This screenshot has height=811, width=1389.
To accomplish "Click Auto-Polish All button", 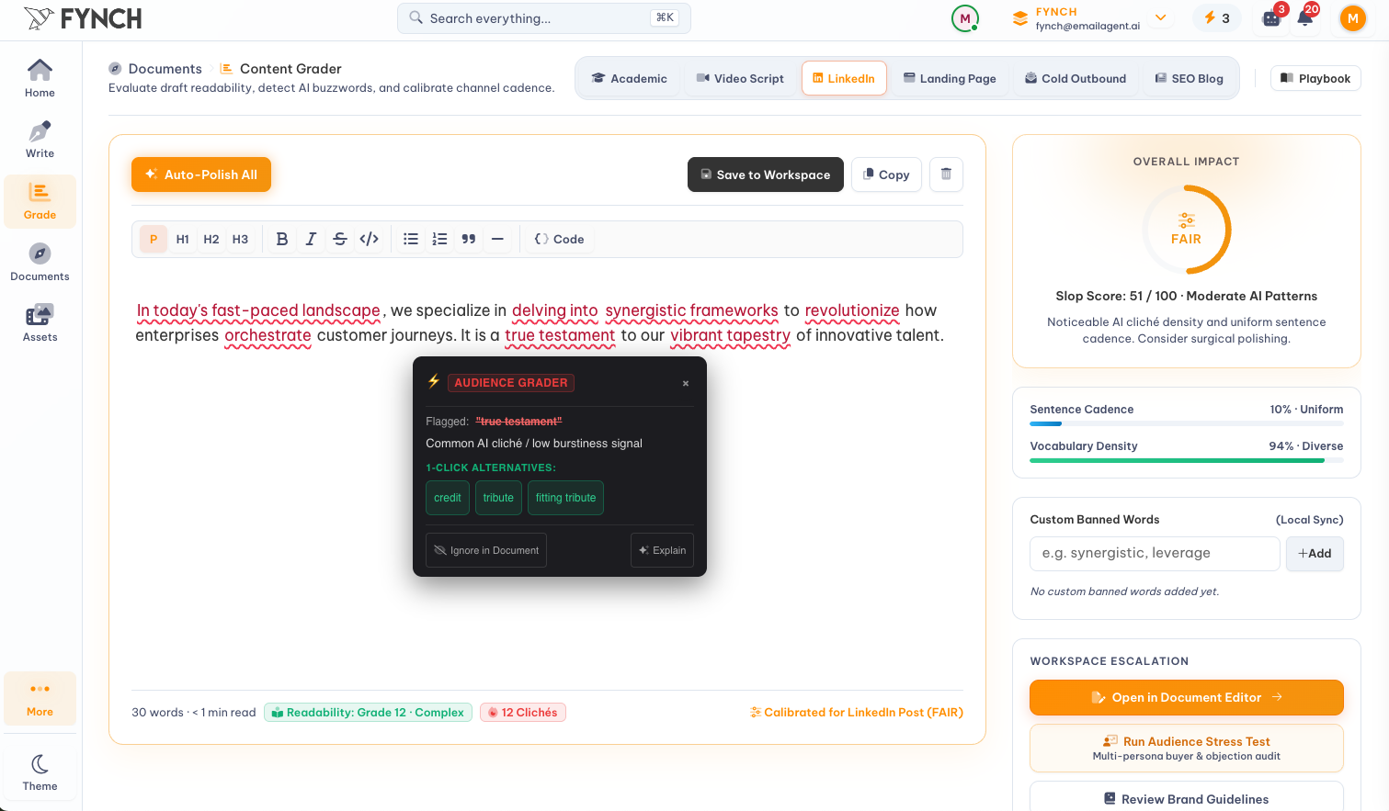I will tap(201, 175).
